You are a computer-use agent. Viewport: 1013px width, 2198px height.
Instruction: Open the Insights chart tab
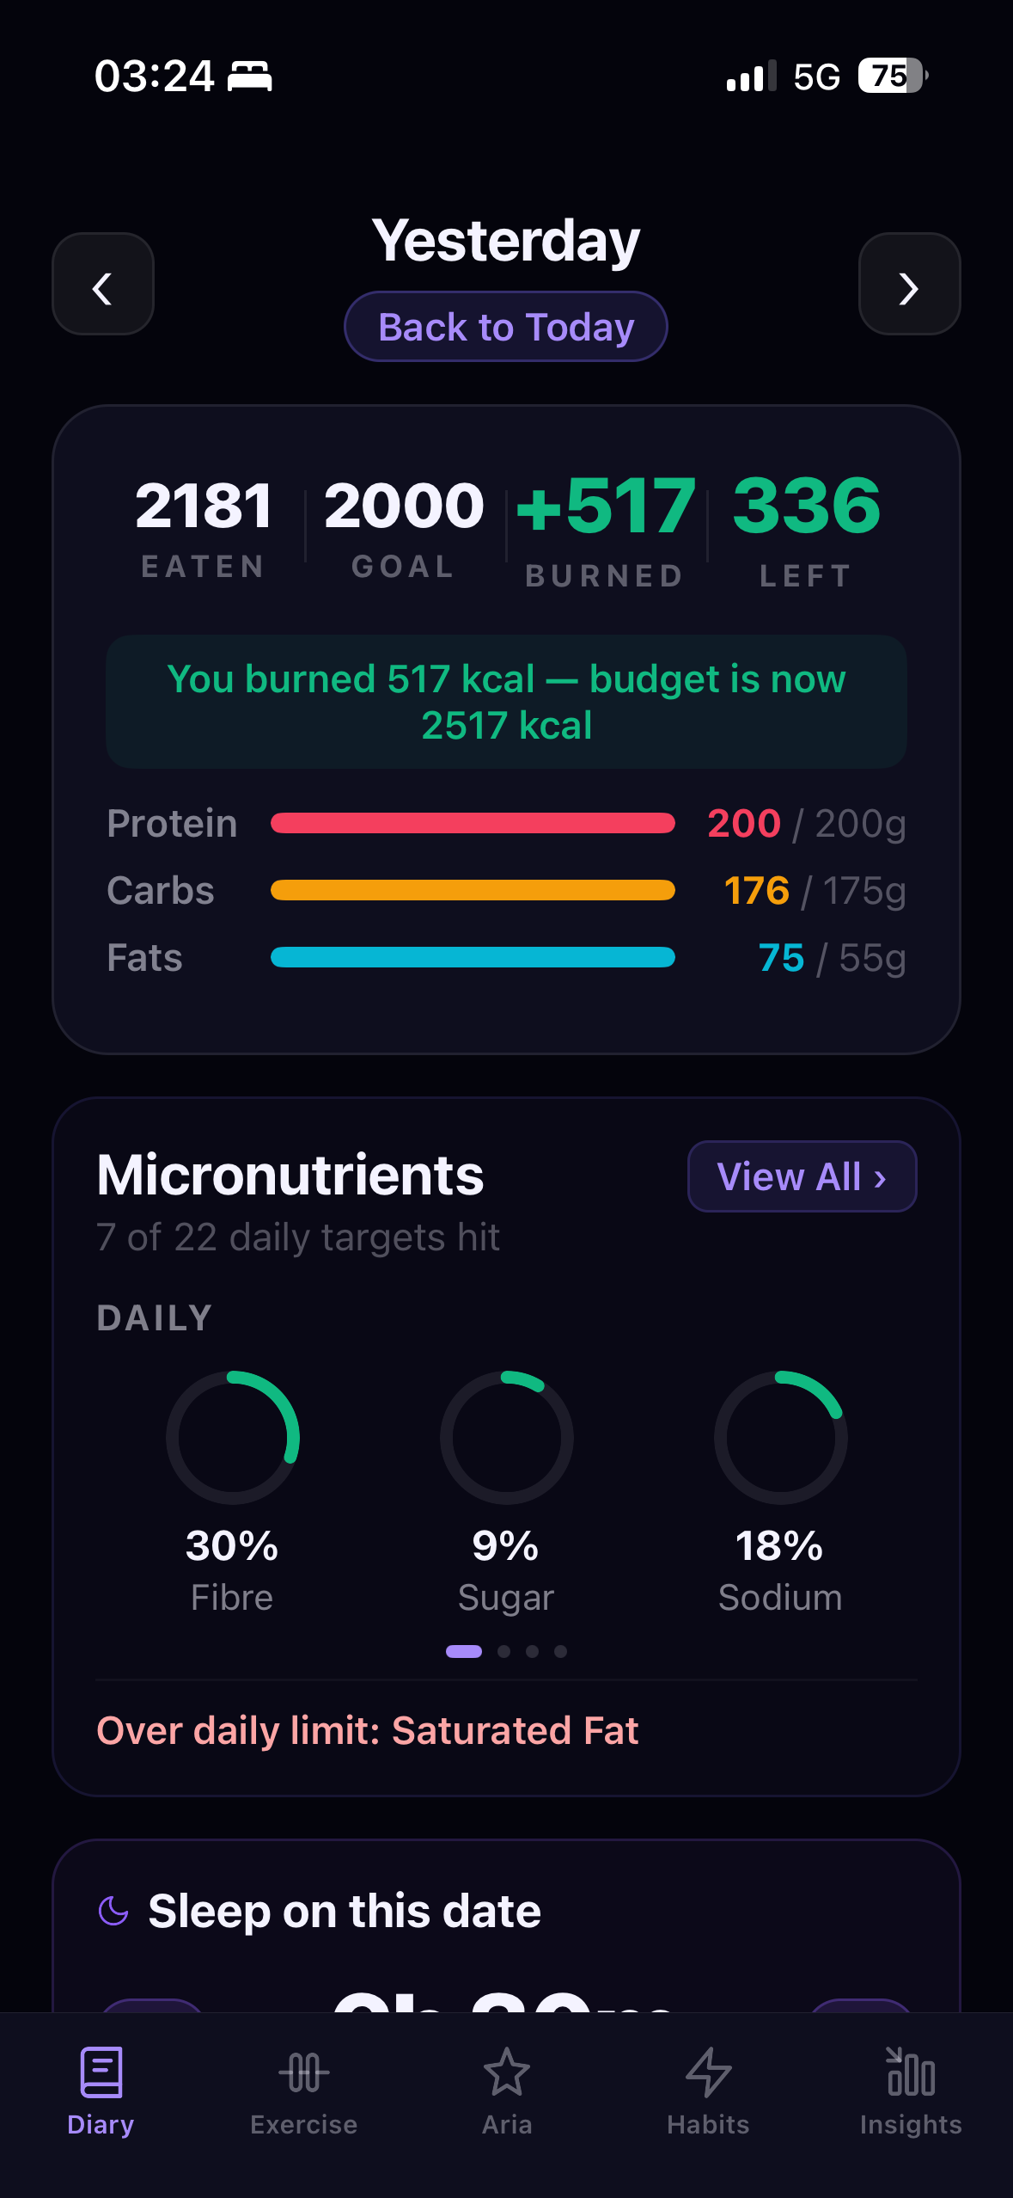point(911,2091)
